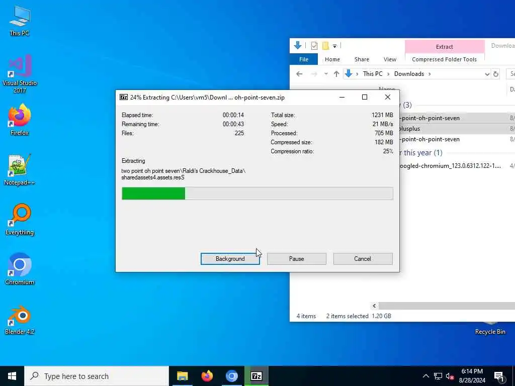
Task: Switch to Firefox in the taskbar
Action: (207, 376)
